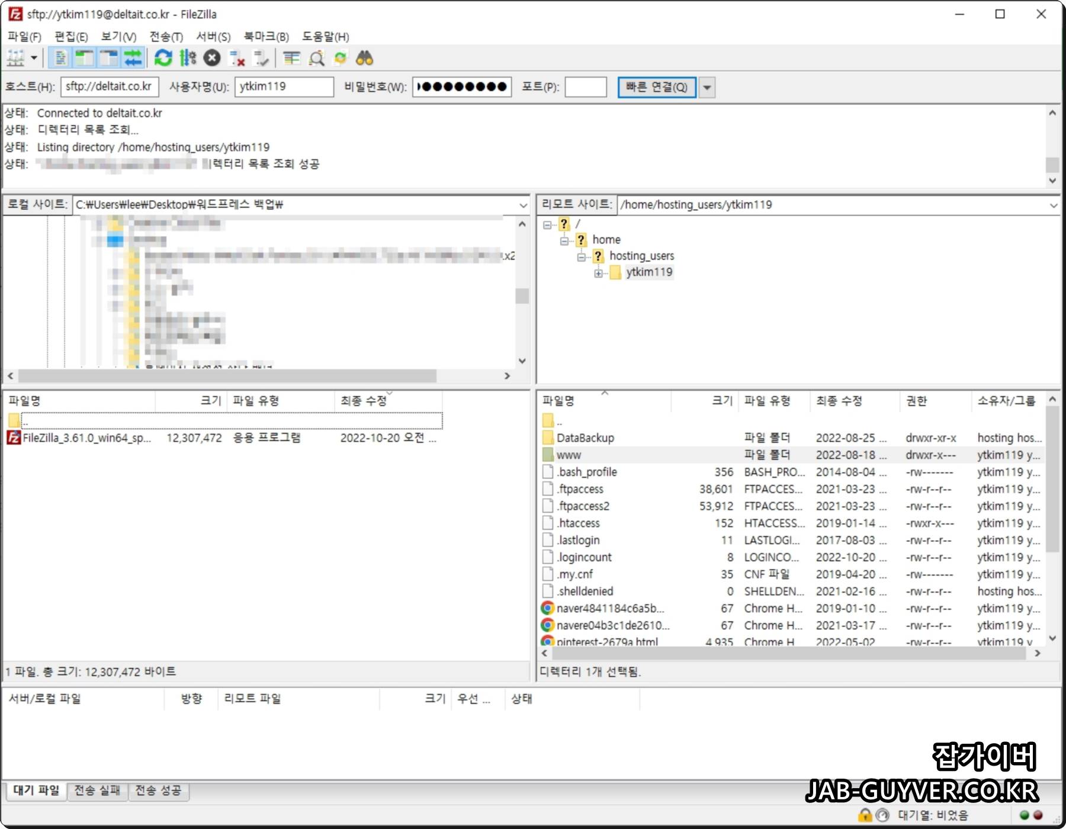Collapse the root / tree node

[x=547, y=224]
